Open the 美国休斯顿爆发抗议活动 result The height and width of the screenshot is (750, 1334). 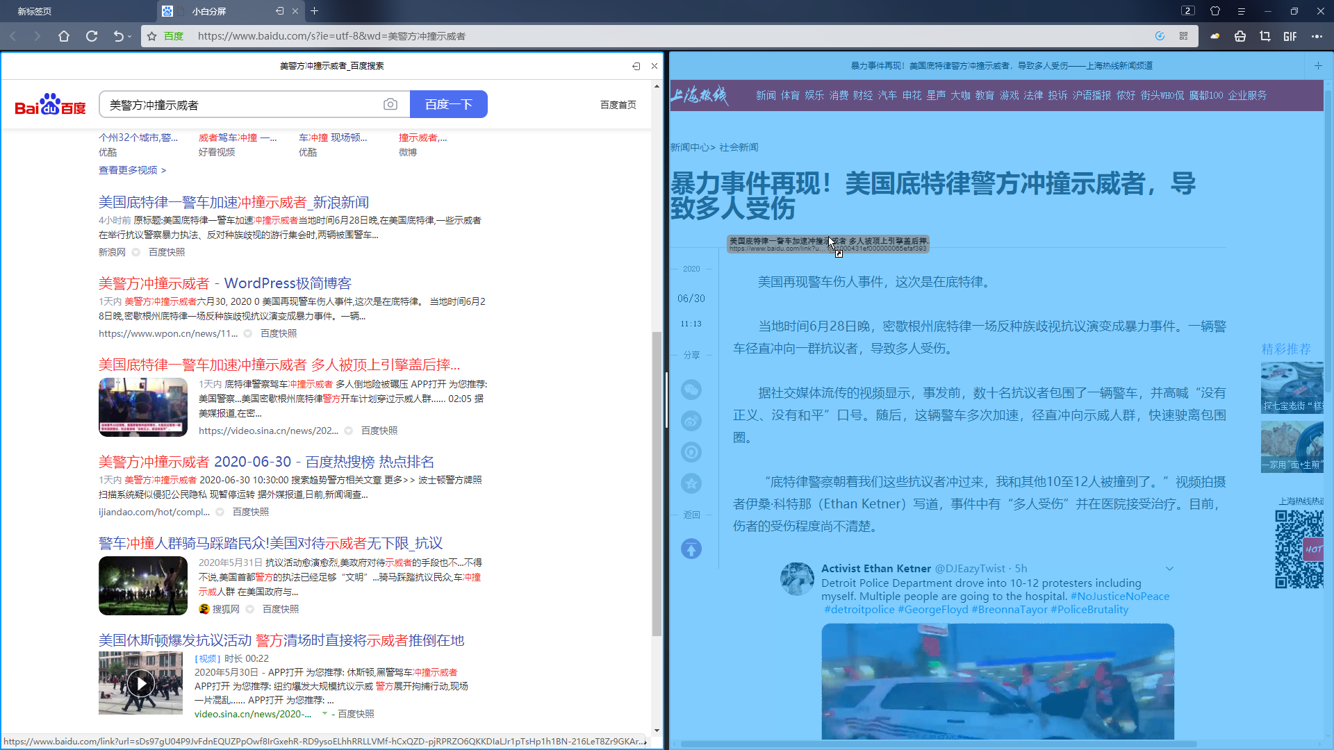click(x=281, y=640)
